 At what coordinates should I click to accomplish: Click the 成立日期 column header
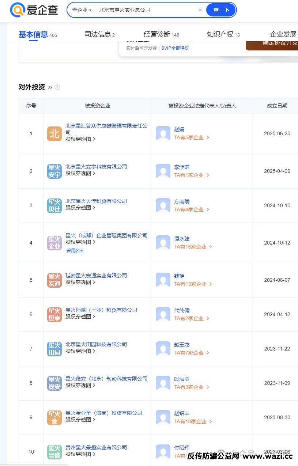277,106
